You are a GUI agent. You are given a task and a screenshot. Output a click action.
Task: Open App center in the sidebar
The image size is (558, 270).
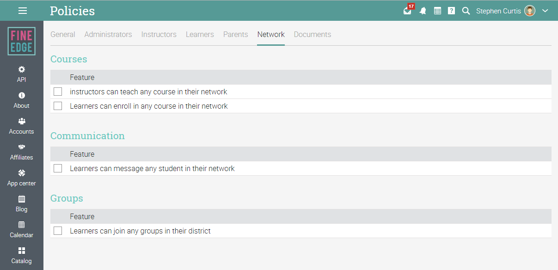tap(22, 178)
